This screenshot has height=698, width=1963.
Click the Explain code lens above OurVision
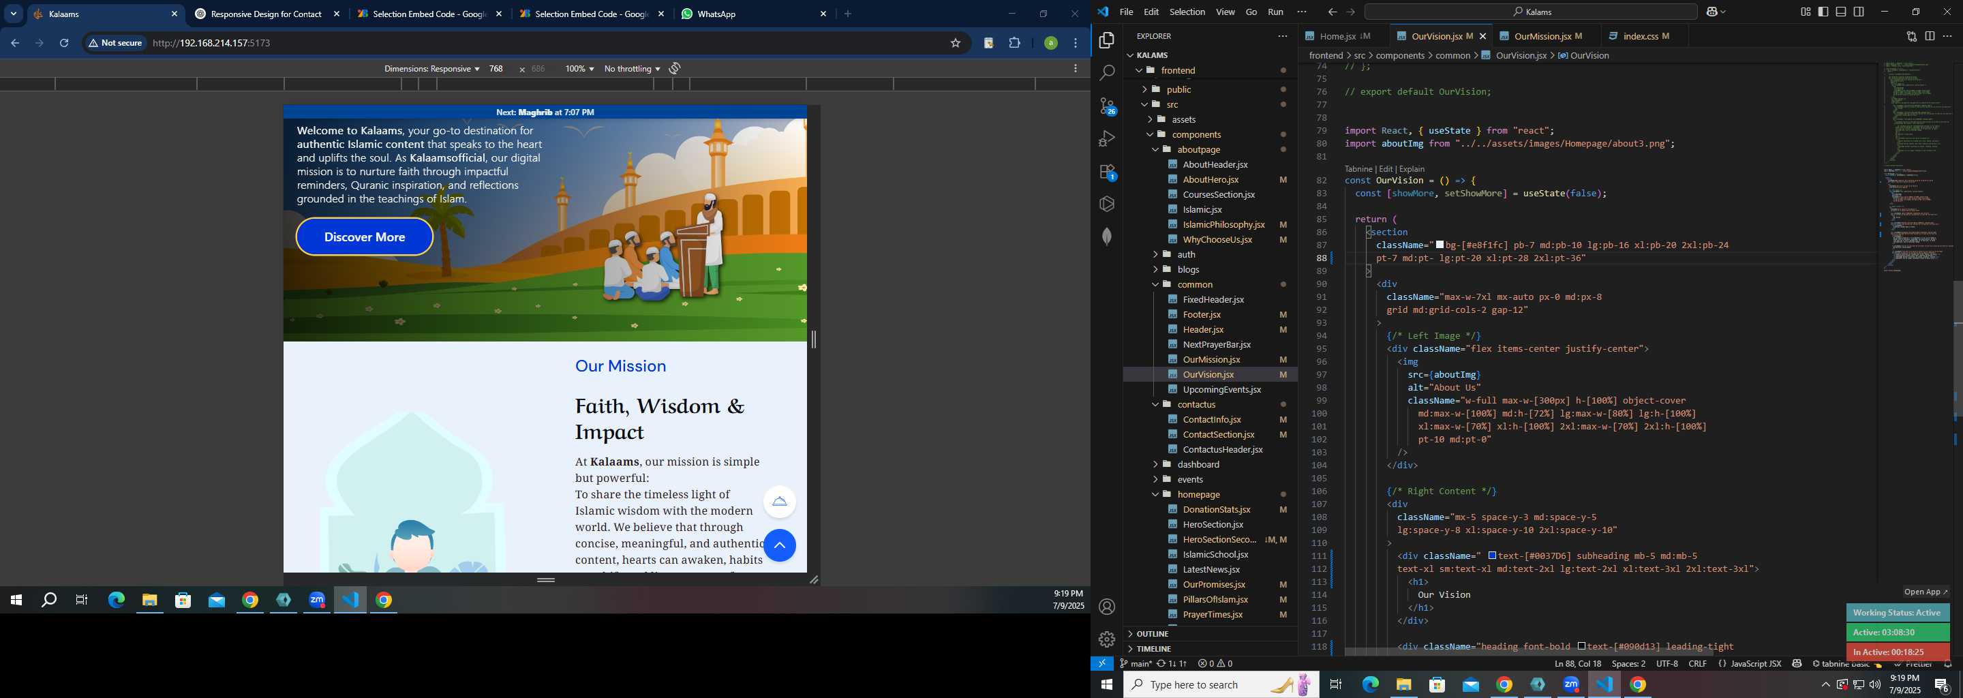click(1412, 169)
